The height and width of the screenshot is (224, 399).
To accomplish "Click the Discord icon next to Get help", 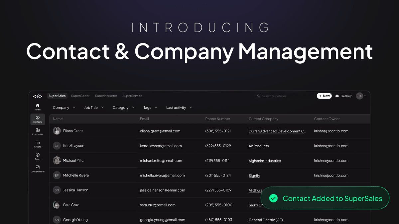I will [336, 96].
